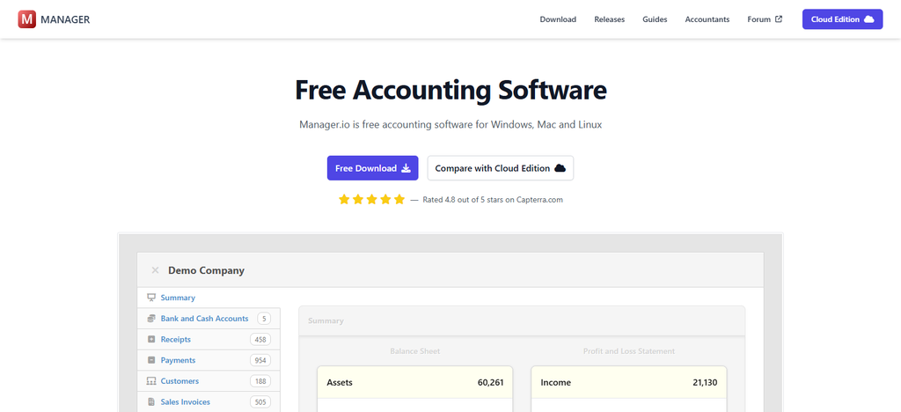Open Guides from the navigation bar
Viewport: 901px width, 412px height.
655,19
